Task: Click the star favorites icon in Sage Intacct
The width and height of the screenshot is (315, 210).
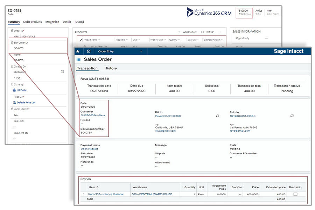Action: pyautogui.click(x=78, y=51)
